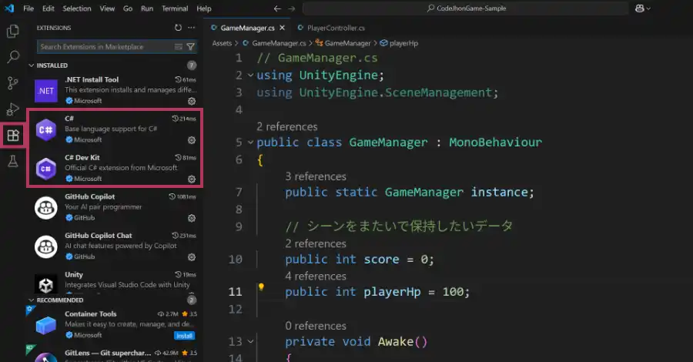The height and width of the screenshot is (362, 693).
Task: Open the manage gear for C# Dev Kit
Action: (x=192, y=179)
